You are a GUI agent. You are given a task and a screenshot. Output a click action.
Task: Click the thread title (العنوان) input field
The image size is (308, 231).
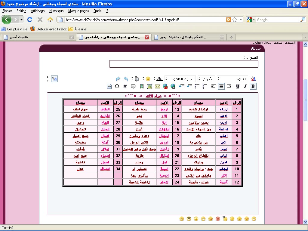point(183,64)
